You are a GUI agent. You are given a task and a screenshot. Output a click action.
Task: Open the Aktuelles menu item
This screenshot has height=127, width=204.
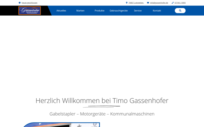tap(61, 10)
